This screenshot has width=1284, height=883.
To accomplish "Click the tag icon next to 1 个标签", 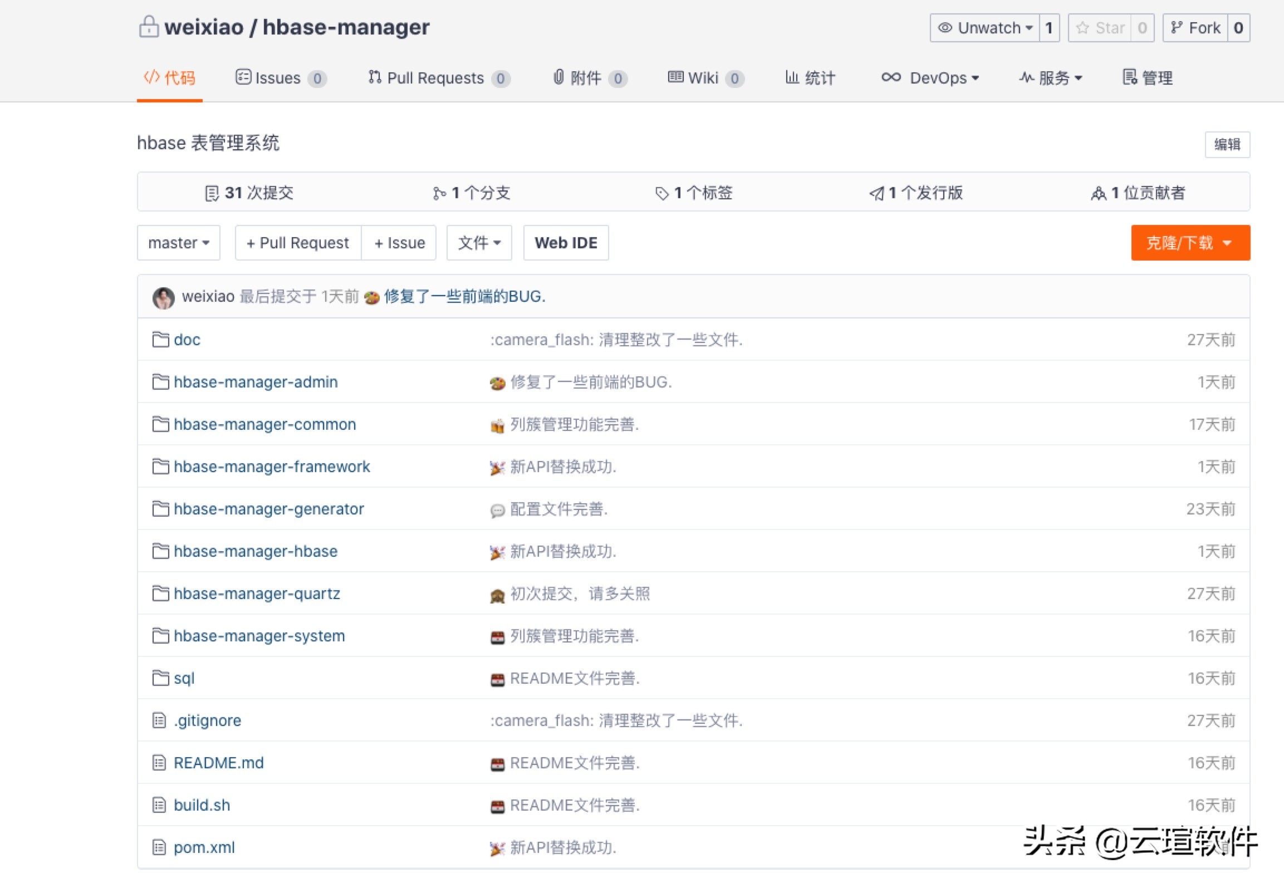I will pyautogui.click(x=661, y=192).
